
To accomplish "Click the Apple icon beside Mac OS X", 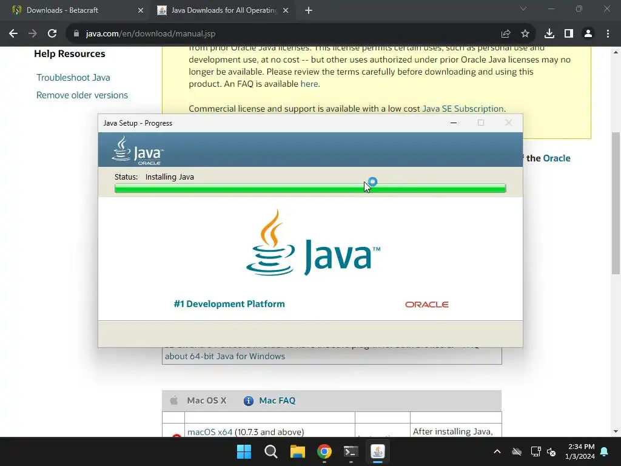I will [174, 400].
